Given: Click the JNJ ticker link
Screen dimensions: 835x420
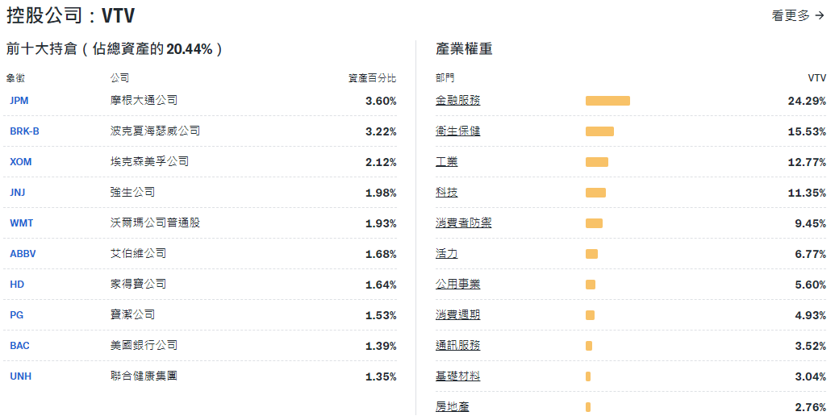Looking at the screenshot, I should 19,193.
